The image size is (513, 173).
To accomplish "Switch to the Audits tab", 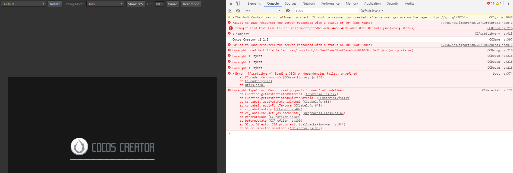I will pos(410,4).
